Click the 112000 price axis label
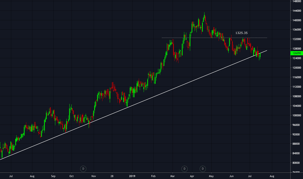This screenshot has width=303, height=179. point(296,87)
